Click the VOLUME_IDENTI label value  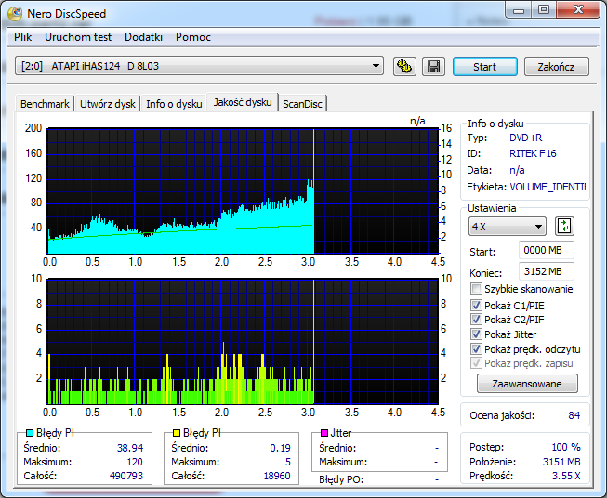coord(548,187)
